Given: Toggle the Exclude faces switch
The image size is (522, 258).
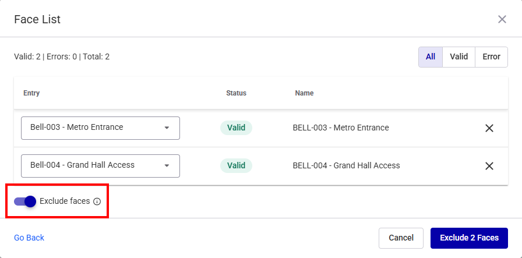Looking at the screenshot, I should click(25, 202).
